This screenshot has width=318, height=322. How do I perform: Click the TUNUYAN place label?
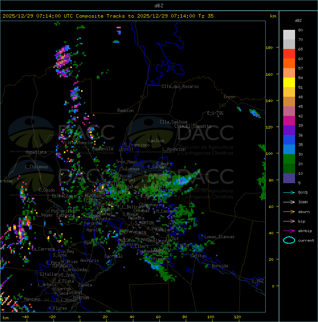click(81, 298)
